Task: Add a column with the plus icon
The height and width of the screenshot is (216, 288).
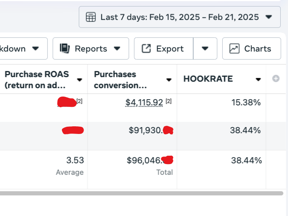Action: [x=276, y=79]
